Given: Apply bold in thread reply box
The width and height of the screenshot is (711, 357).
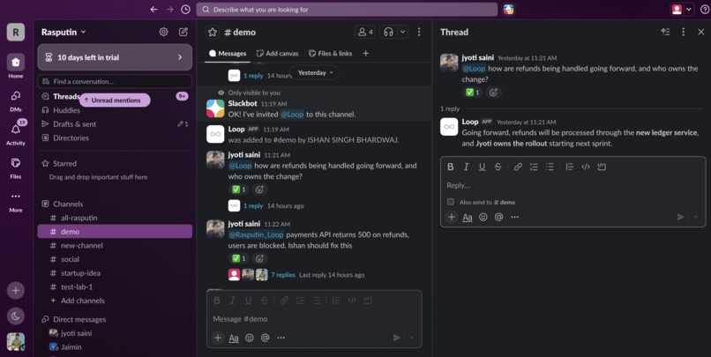Looking at the screenshot, I should point(450,167).
